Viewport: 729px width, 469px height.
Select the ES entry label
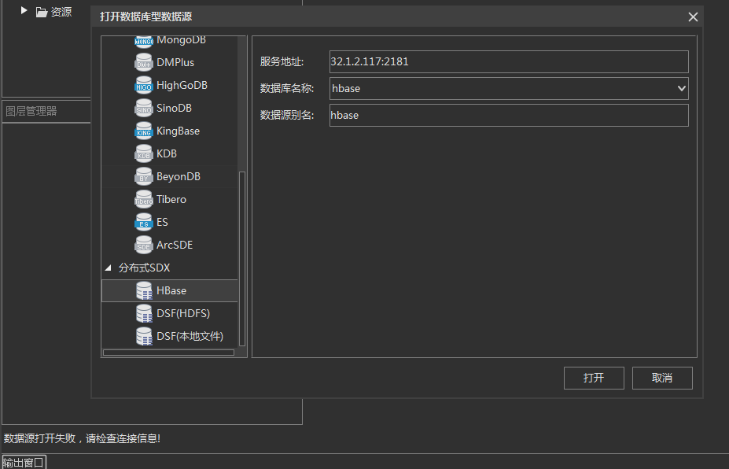162,222
